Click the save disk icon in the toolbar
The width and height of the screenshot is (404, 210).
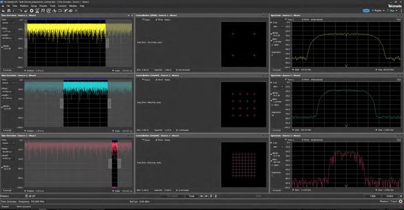point(9,11)
